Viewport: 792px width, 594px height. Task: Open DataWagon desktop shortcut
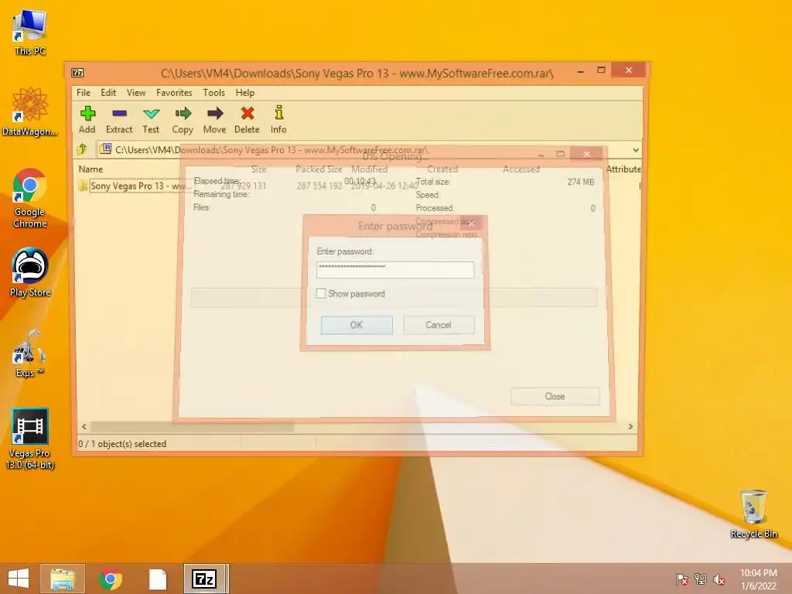pyautogui.click(x=30, y=111)
